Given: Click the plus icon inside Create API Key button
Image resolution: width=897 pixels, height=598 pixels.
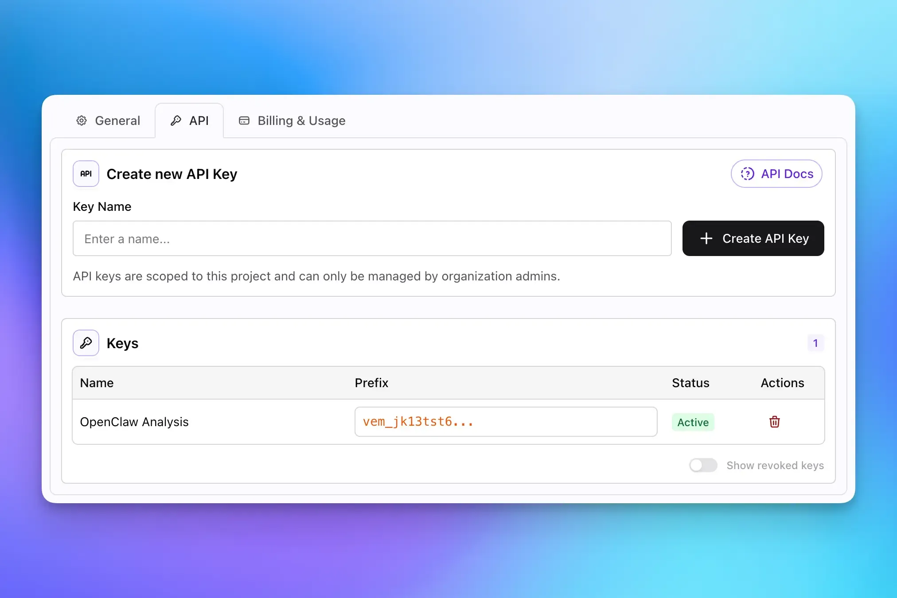Looking at the screenshot, I should click(x=706, y=238).
